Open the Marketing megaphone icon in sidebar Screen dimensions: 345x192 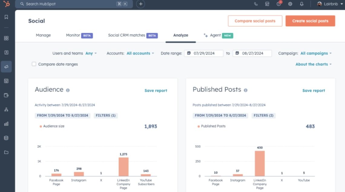pyautogui.click(x=6, y=66)
